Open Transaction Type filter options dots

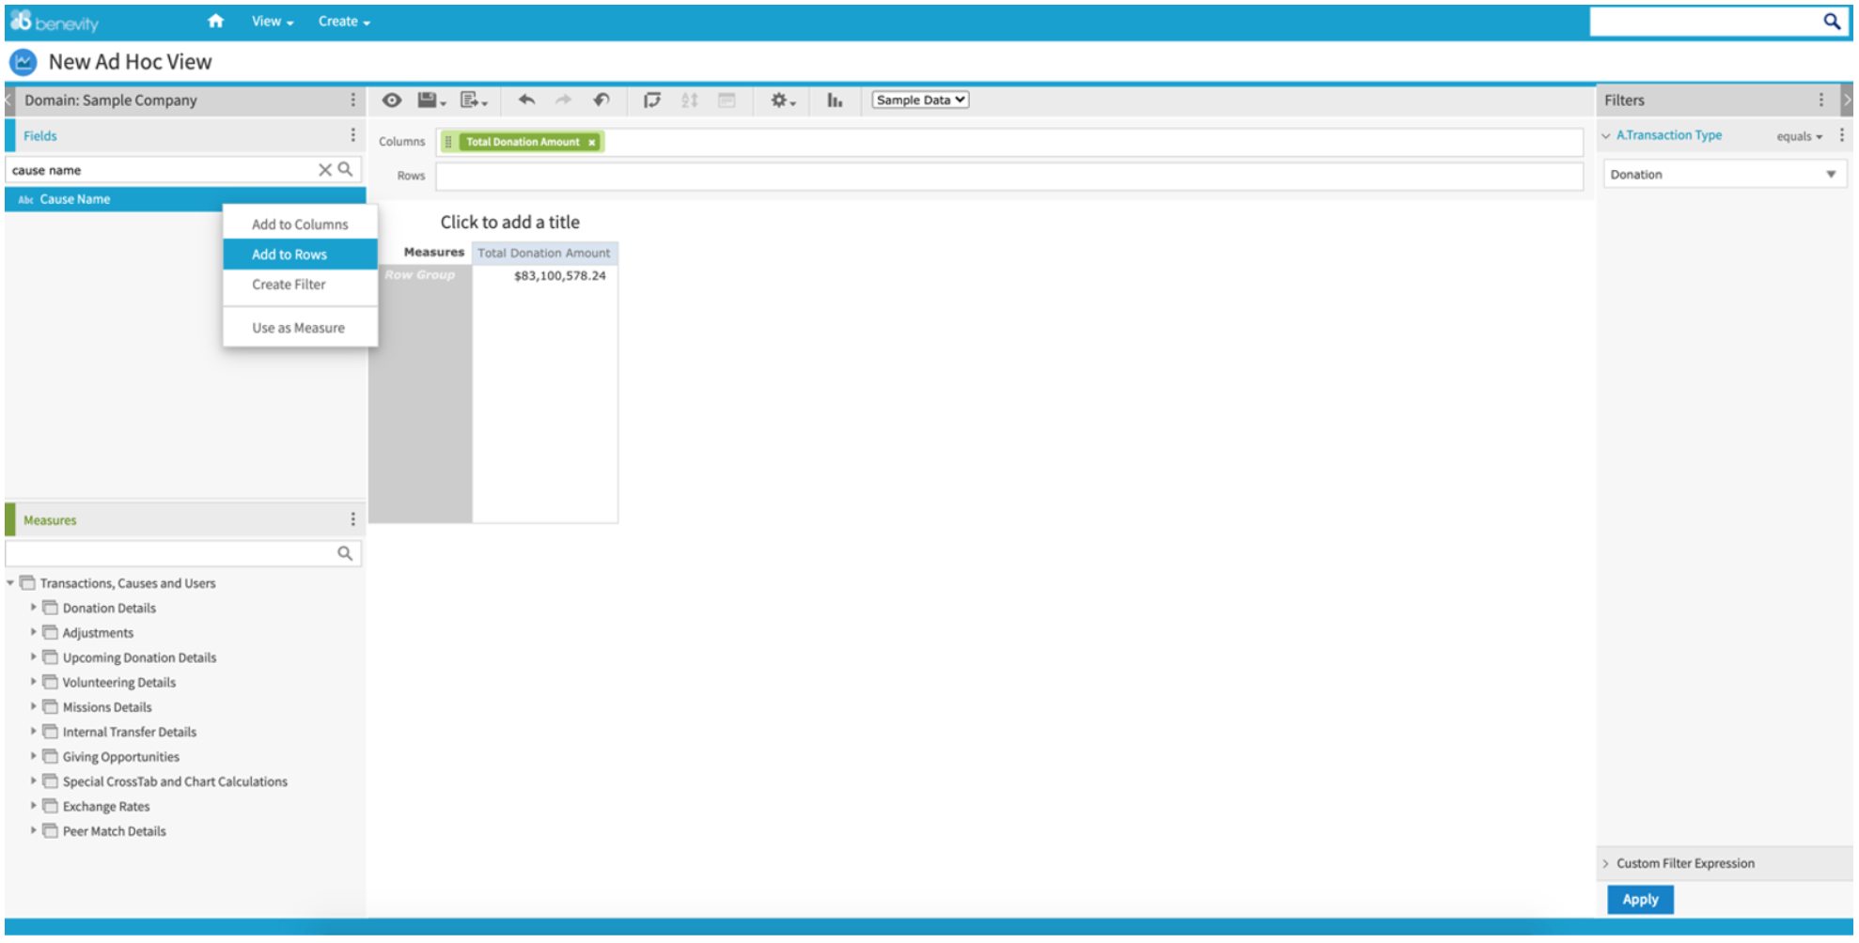tap(1841, 135)
